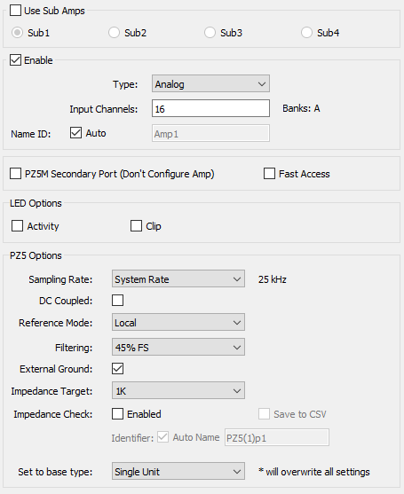Toggle the Name ID Auto checkbox
Screen dimensions: 404x494
[75, 133]
